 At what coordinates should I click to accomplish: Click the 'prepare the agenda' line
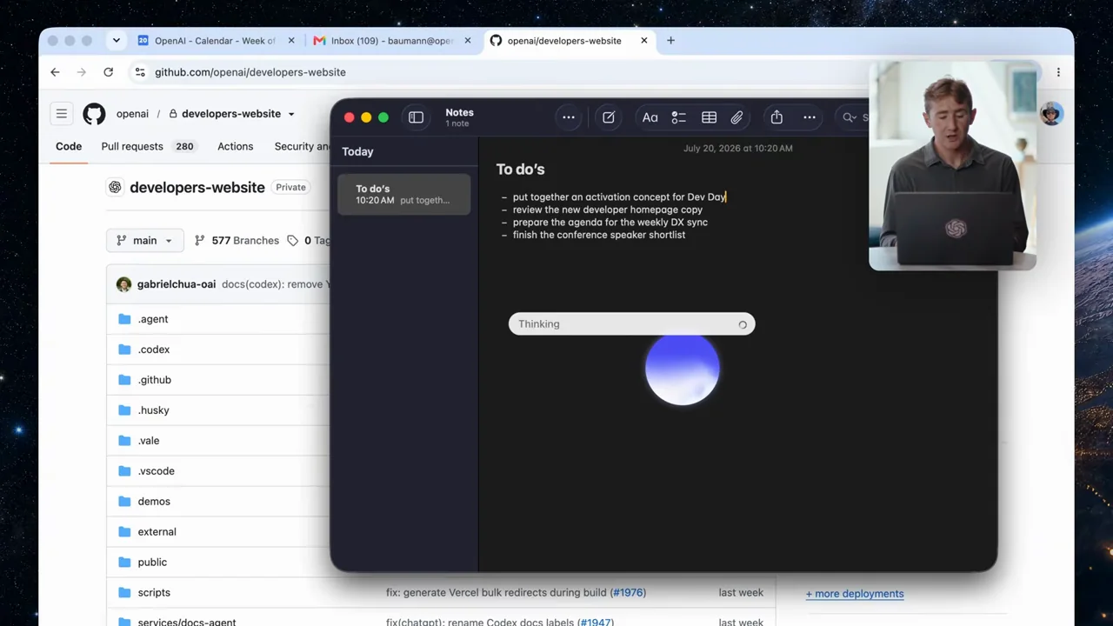click(610, 223)
